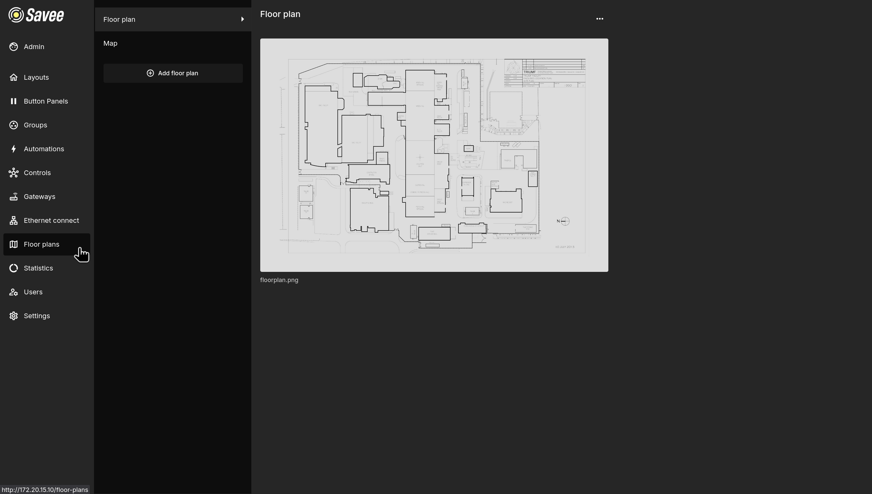Screen dimensions: 872x494
Task: Open the floor plan overflow menu
Action: click(x=599, y=18)
